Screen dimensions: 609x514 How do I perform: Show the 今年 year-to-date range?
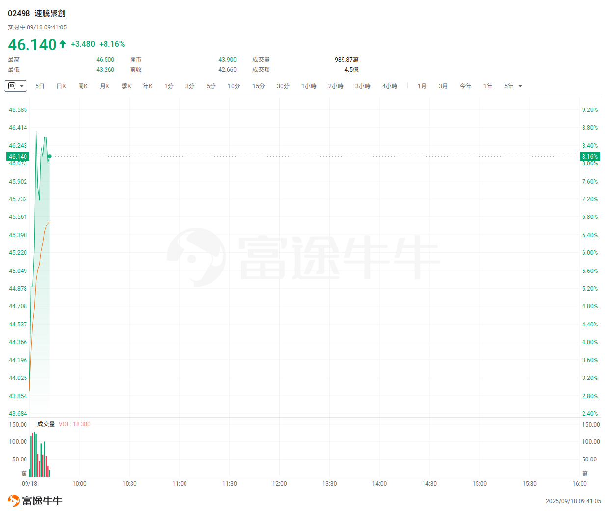click(466, 86)
